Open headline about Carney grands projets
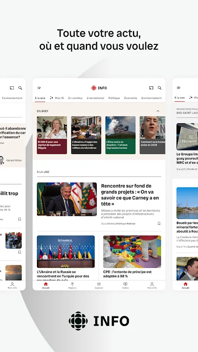Viewport: 198px width, 352px height. [x=130, y=195]
